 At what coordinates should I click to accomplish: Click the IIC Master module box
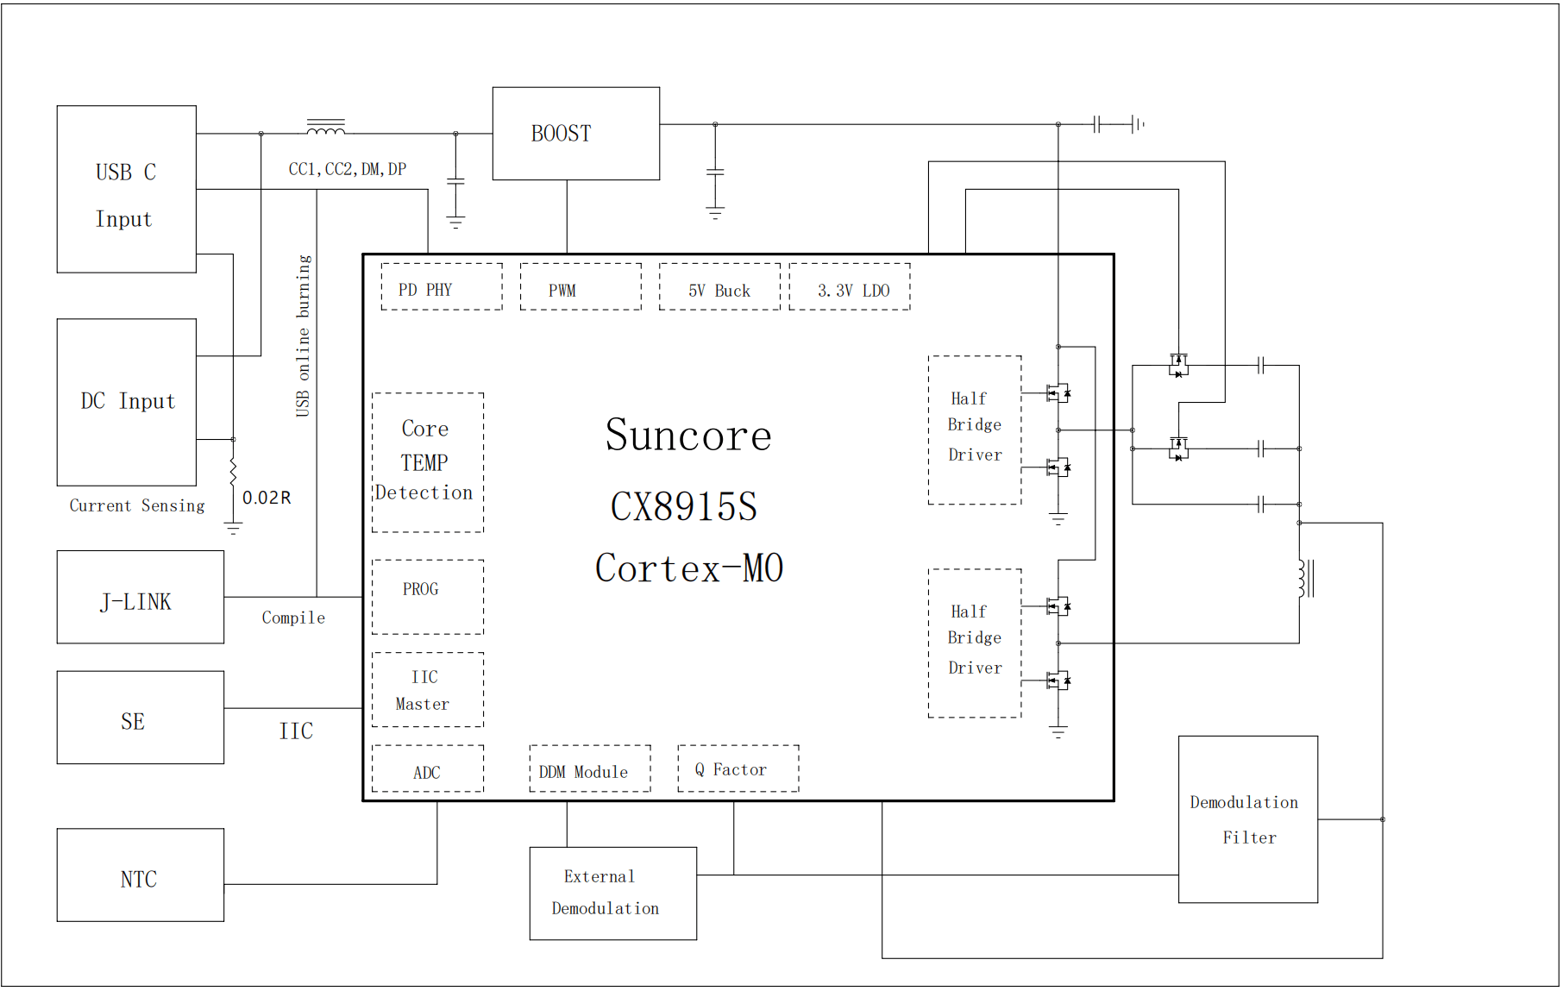428,690
